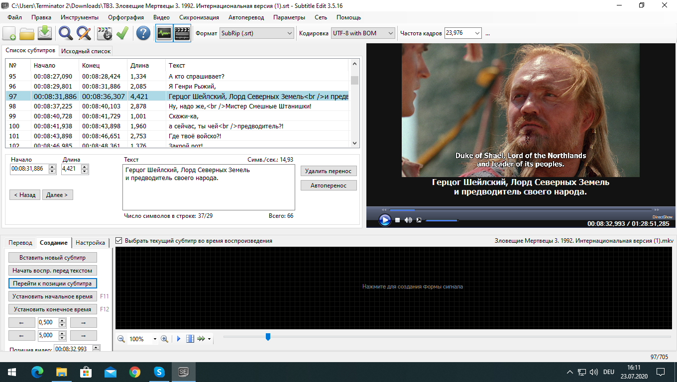Open Replace with magnifier-and-pencil icon
Viewport: 677px width, 382px height.
pos(84,33)
